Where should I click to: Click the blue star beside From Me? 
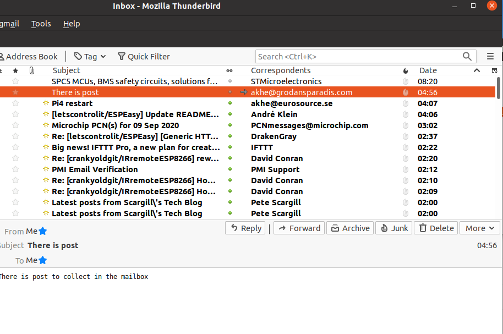click(x=43, y=231)
